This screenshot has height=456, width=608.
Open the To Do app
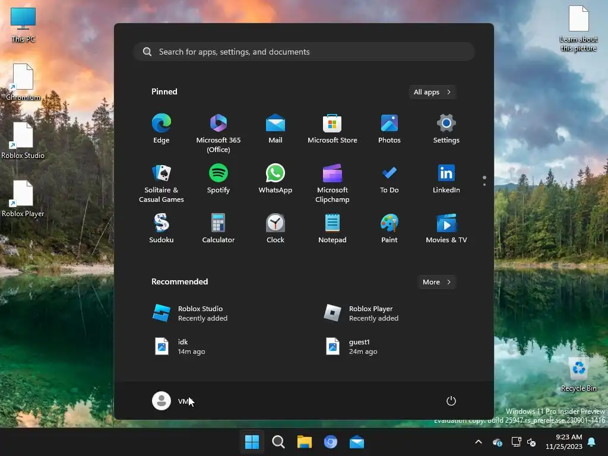(x=389, y=179)
